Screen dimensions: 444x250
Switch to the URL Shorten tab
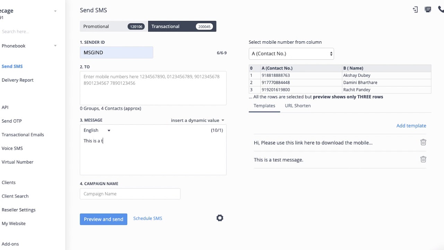tap(298, 106)
